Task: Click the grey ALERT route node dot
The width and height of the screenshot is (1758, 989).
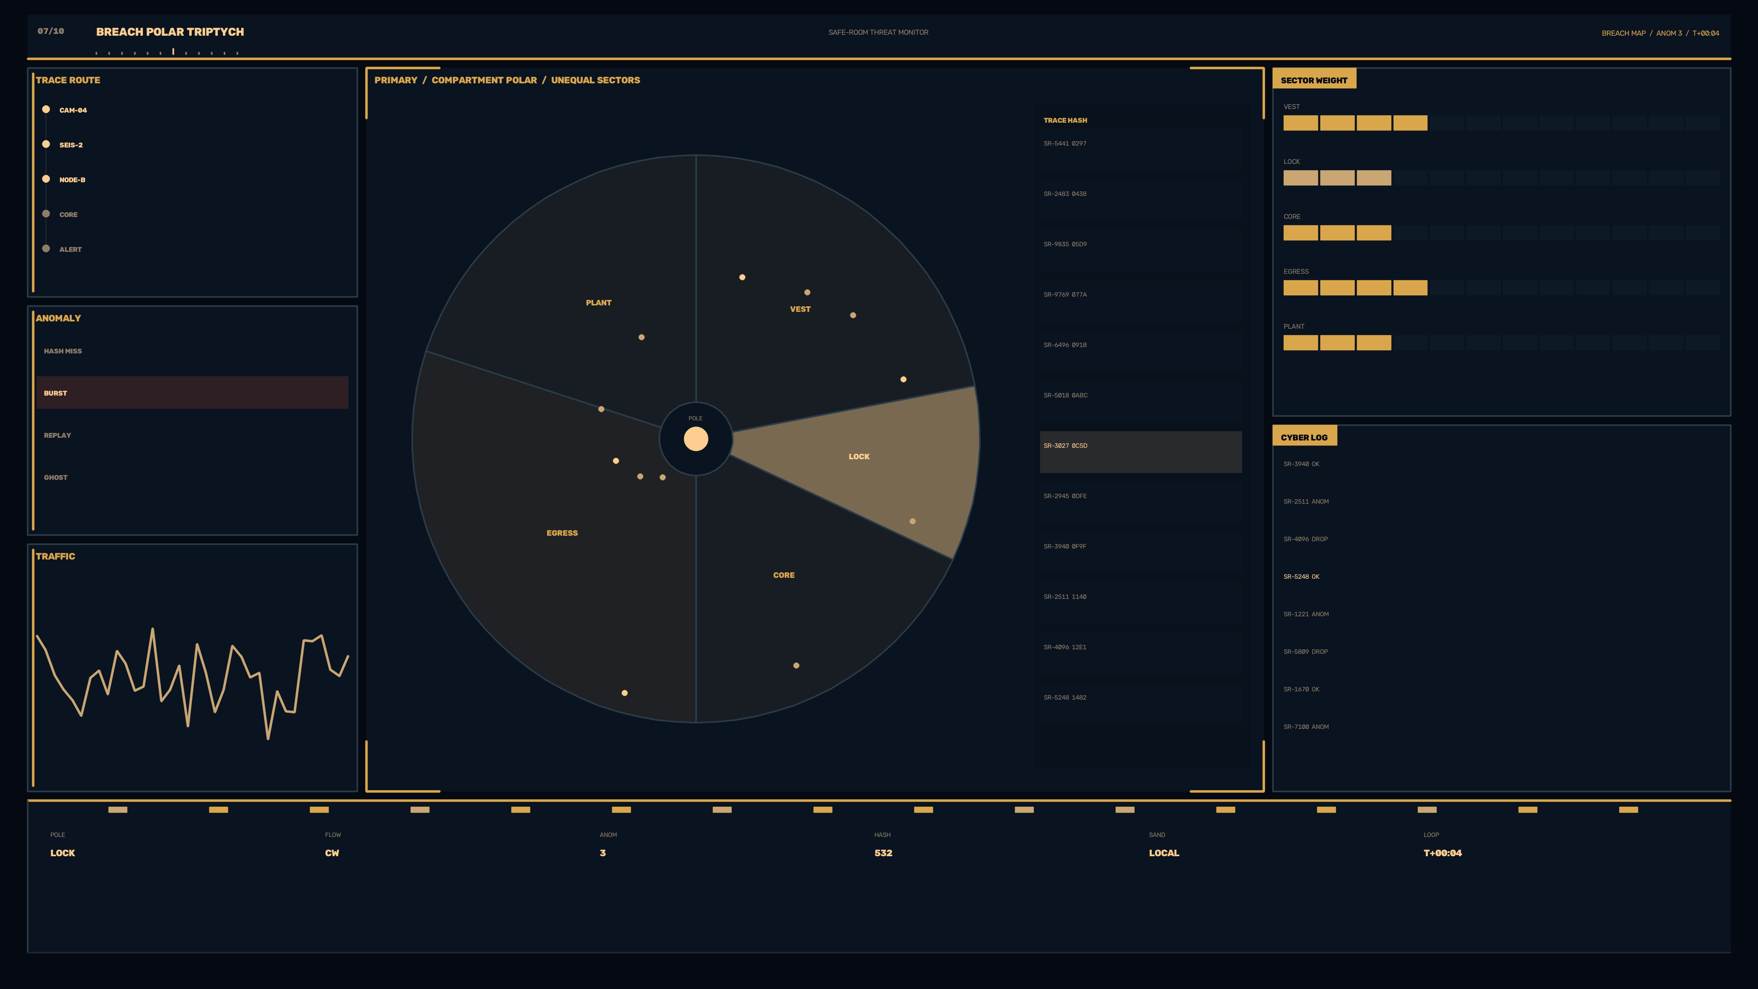Action: pyautogui.click(x=46, y=249)
